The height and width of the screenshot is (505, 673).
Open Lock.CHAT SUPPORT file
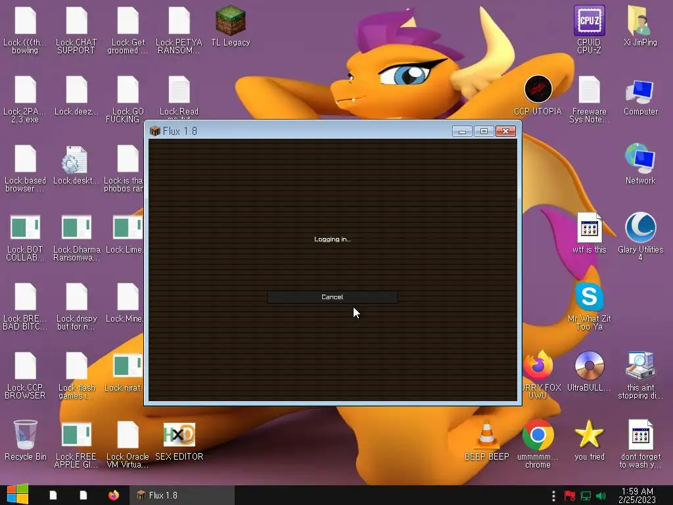point(76,30)
